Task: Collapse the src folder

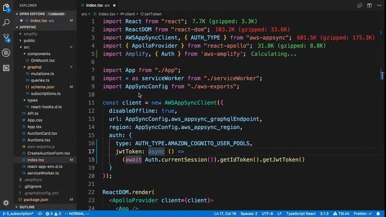Action: pos(45,47)
